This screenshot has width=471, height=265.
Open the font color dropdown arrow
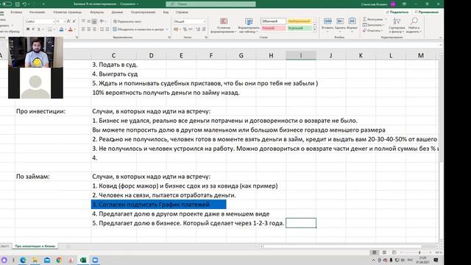(74, 29)
